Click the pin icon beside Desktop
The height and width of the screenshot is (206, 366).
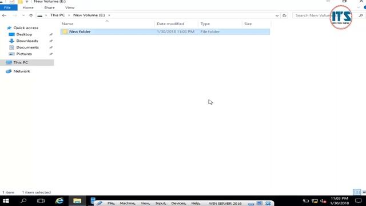point(51,34)
